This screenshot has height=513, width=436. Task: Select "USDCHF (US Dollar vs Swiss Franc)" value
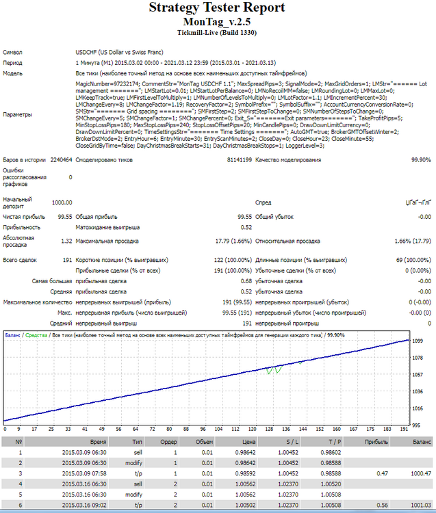(x=120, y=53)
